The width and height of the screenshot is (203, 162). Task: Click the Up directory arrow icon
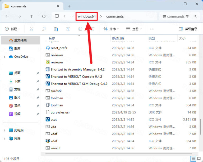(31, 16)
